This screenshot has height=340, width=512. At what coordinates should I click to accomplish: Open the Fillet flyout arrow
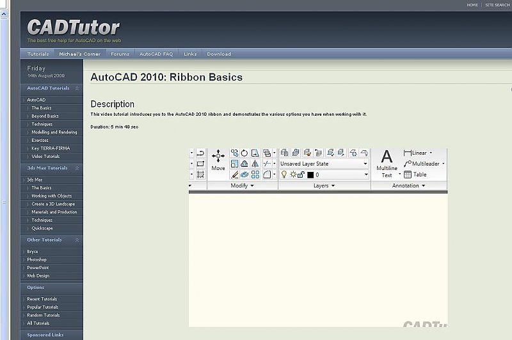click(x=275, y=174)
